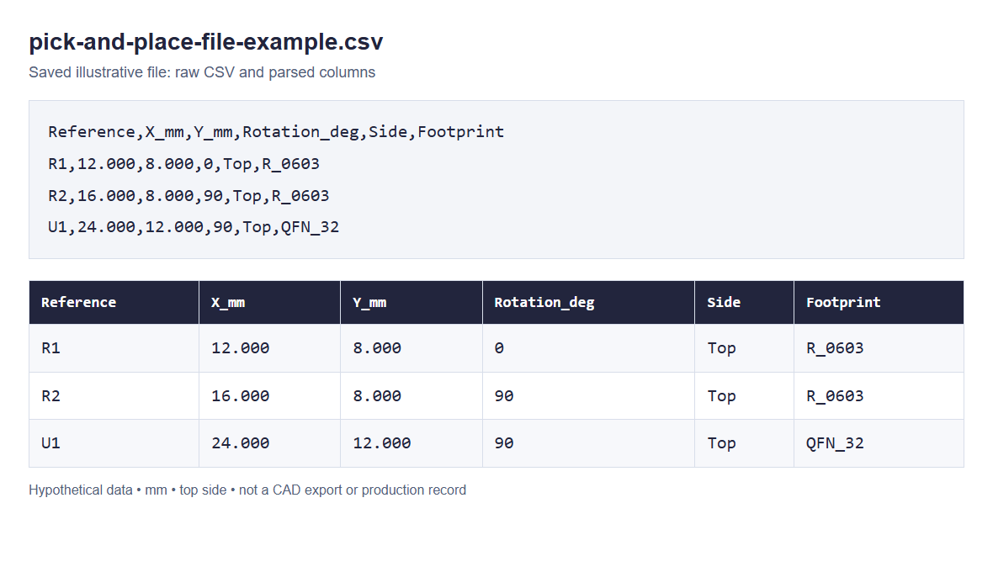
Task: Click raw CSV line starting 'U1,24.000'
Action: (x=194, y=227)
